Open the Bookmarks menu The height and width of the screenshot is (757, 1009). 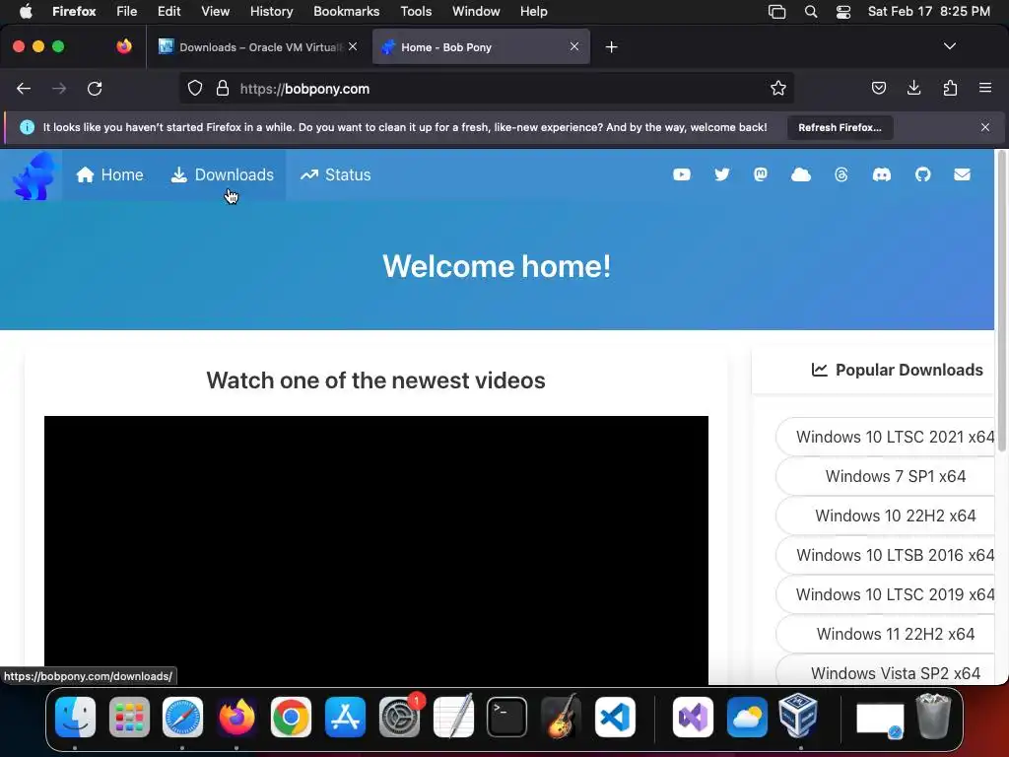coord(346,12)
